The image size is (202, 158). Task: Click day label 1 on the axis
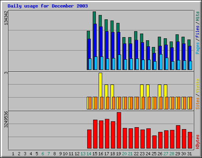[13, 154]
